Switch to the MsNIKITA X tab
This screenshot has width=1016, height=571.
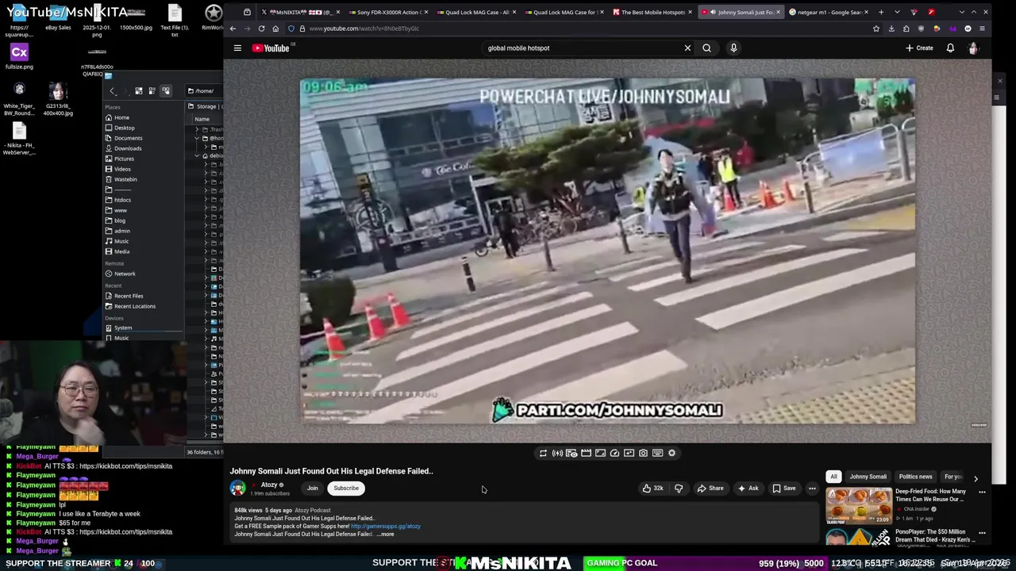tap(300, 12)
